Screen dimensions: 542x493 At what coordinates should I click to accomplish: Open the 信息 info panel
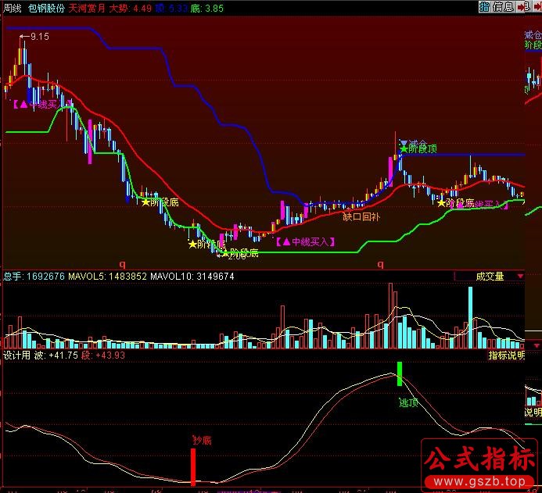[504, 7]
